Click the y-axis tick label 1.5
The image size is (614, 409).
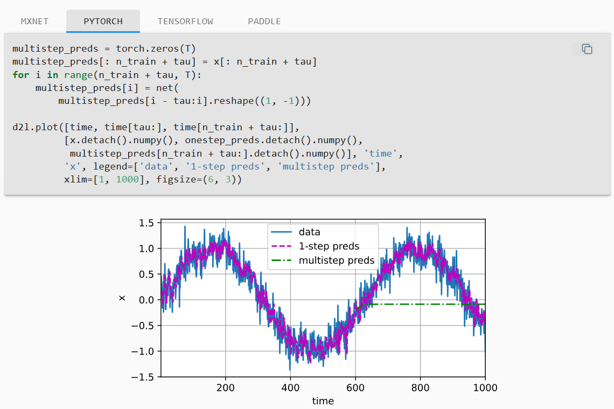coord(146,223)
